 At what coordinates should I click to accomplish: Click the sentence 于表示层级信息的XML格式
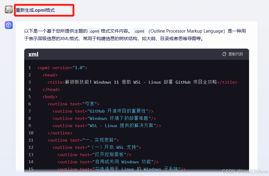(x=51, y=39)
